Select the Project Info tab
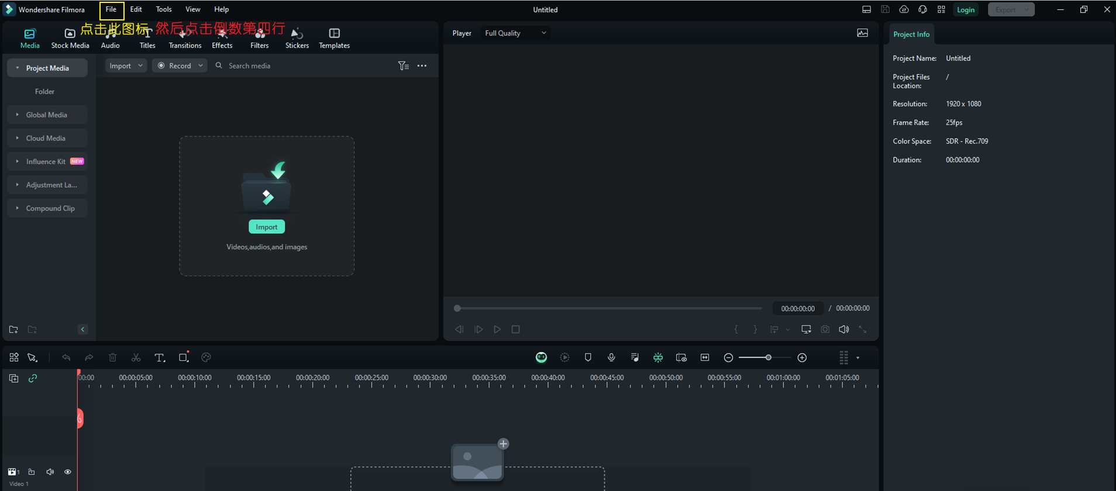This screenshot has height=491, width=1116. [911, 34]
